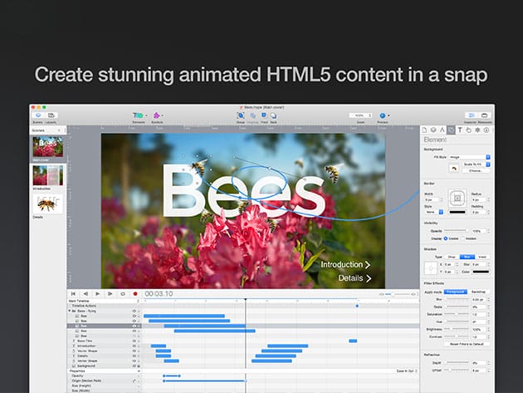
Task: Click Reset Filters to Default button
Action: coord(466,342)
